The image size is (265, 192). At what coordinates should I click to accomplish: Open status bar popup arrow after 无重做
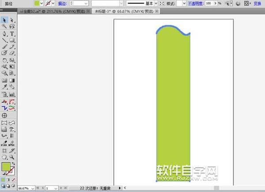(120, 188)
